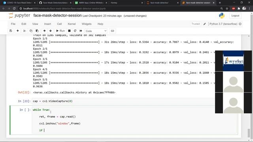Run the current cell
The height and width of the screenshot is (142, 253).
click(x=60, y=31)
